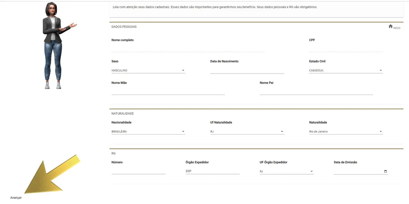
Task: Open the Estado Civil dropdown
Action: pos(346,70)
